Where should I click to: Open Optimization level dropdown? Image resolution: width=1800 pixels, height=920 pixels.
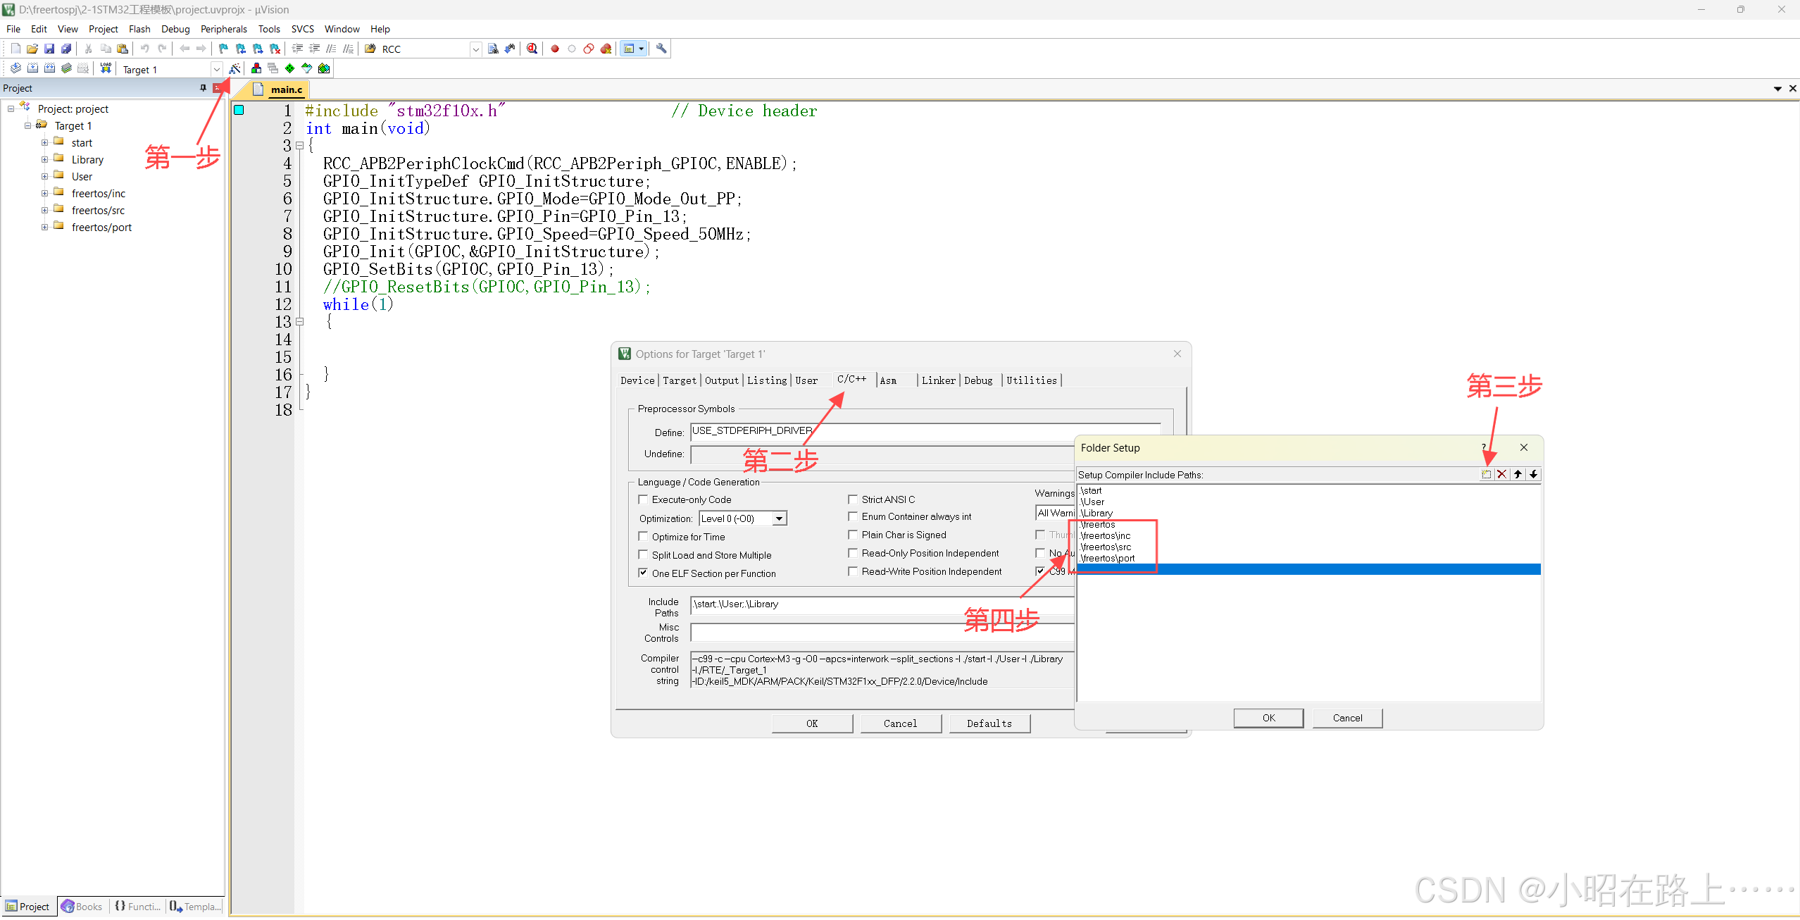pyautogui.click(x=779, y=518)
